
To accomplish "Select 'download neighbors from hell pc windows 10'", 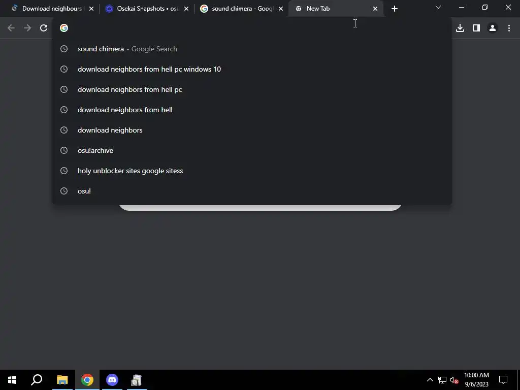I will coord(252,69).
